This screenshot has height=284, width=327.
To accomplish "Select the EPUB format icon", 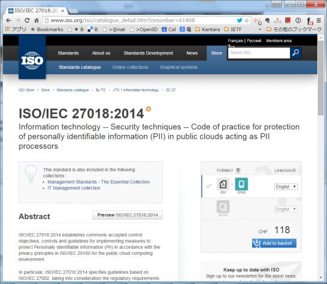I will pos(241,184).
